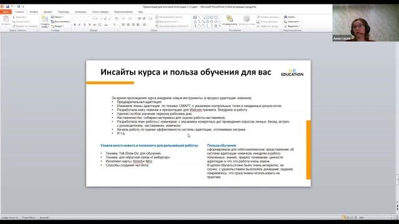
Task: Toggle Italic formatting
Action: 79,25
